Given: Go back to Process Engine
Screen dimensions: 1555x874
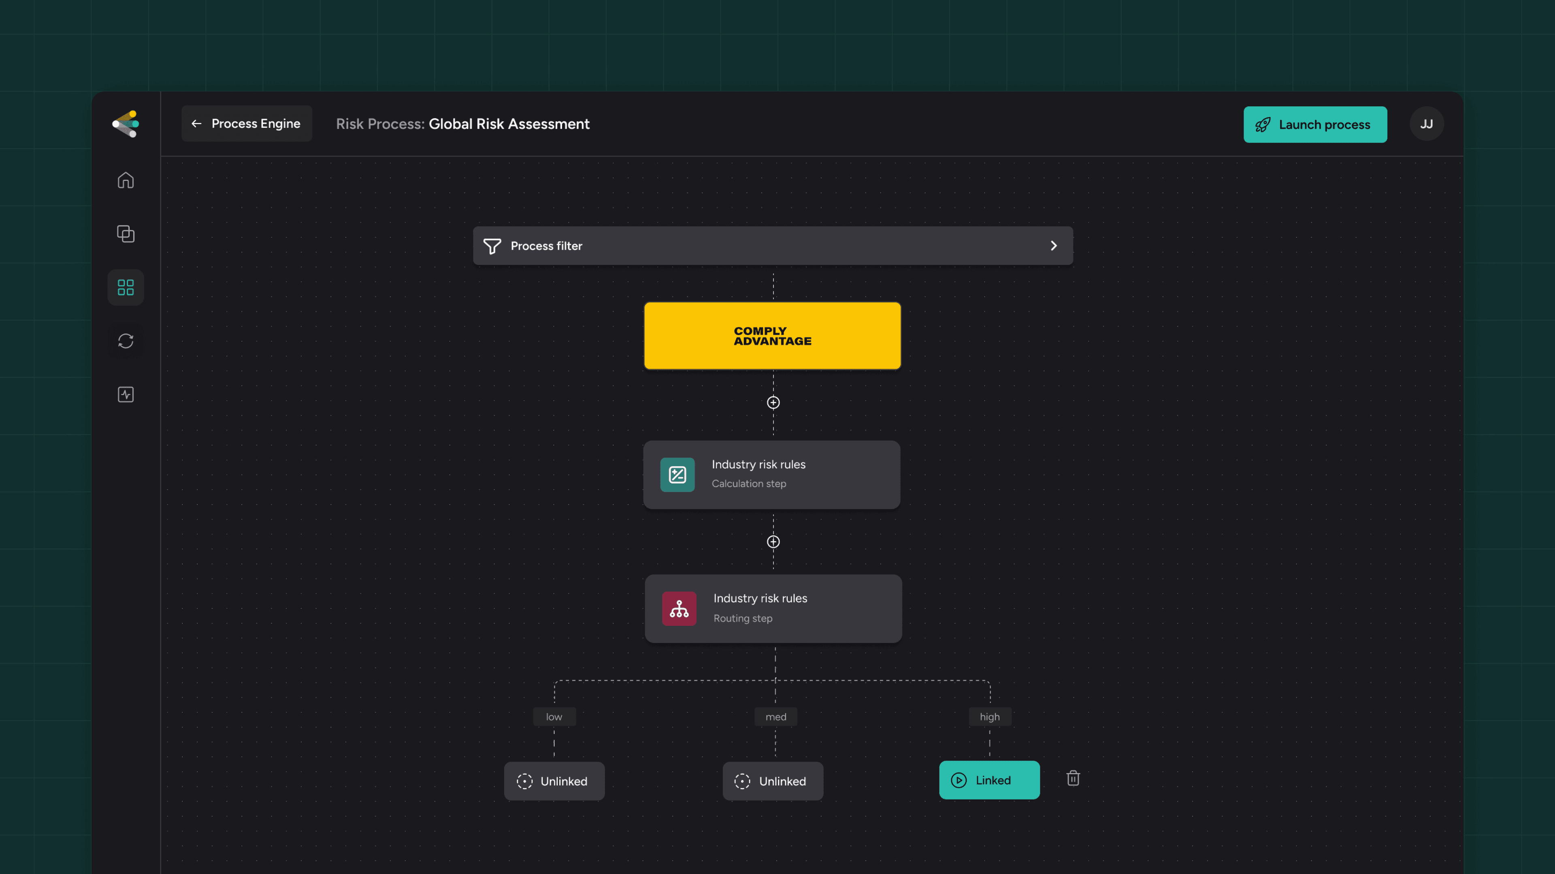Looking at the screenshot, I should pyautogui.click(x=247, y=124).
